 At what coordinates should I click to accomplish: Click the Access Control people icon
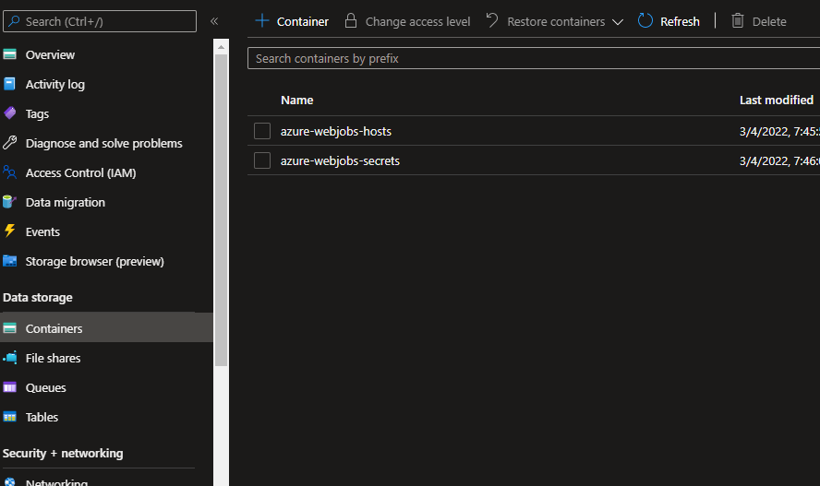tap(9, 172)
